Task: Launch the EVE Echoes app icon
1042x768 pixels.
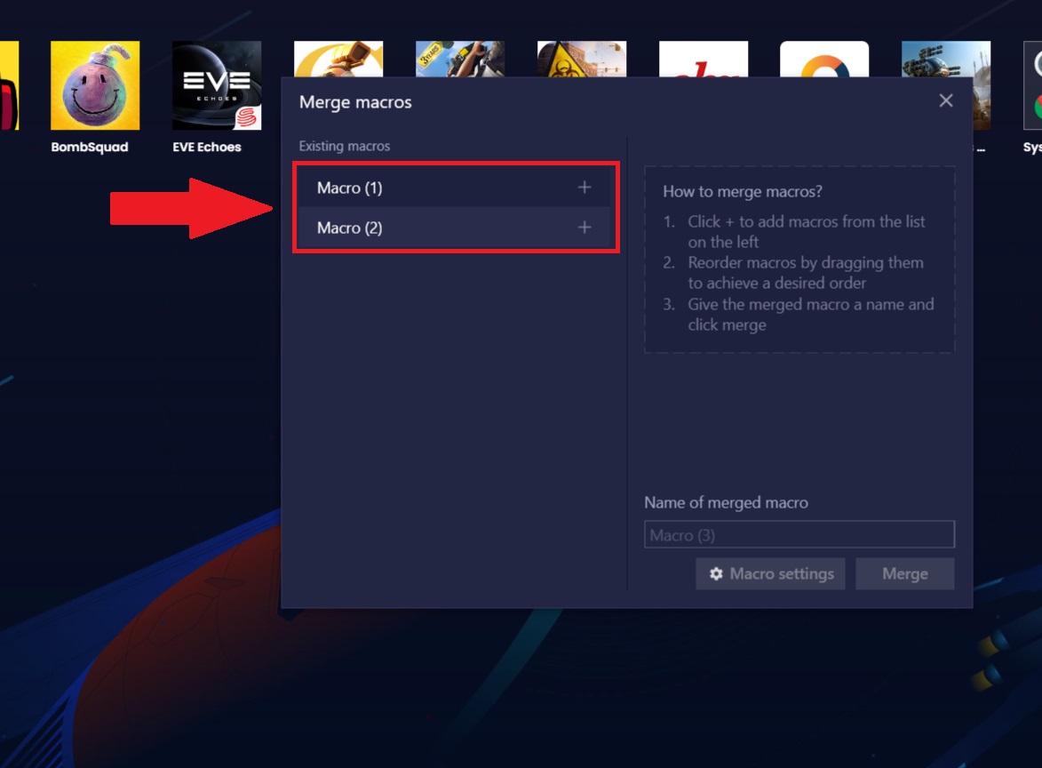Action: (217, 85)
